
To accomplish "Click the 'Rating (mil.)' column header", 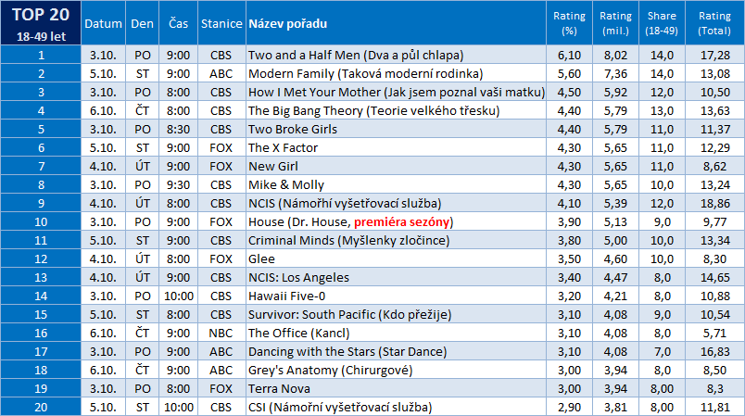I will click(x=615, y=22).
